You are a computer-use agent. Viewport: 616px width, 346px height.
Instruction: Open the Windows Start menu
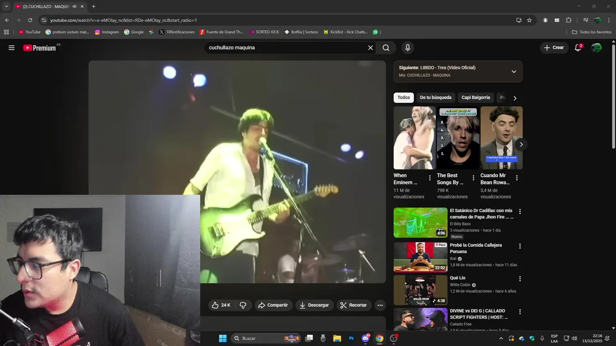[x=222, y=338]
